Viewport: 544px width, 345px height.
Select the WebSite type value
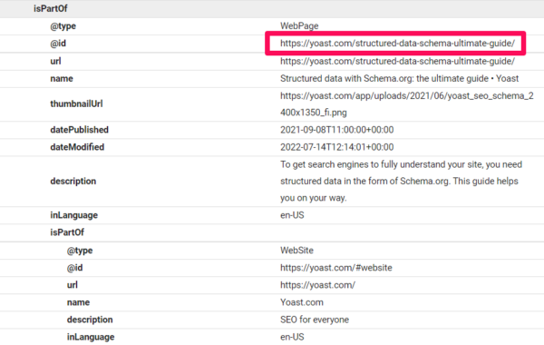point(296,251)
